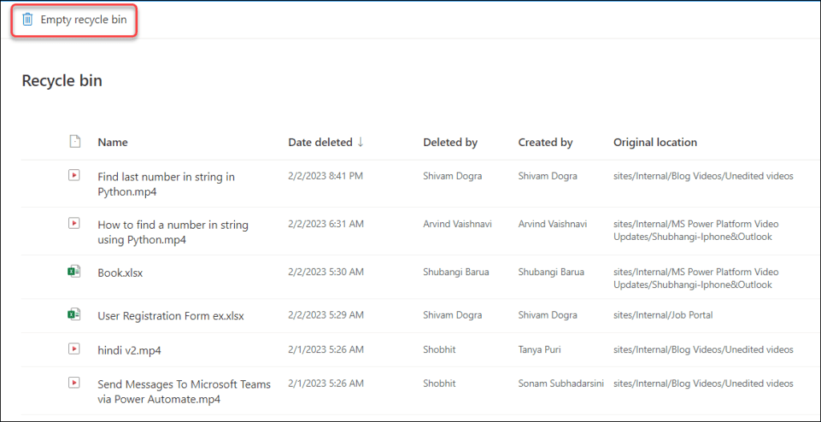Viewport: 821px width, 422px height.
Task: Click the Original location column header
Action: [655, 142]
